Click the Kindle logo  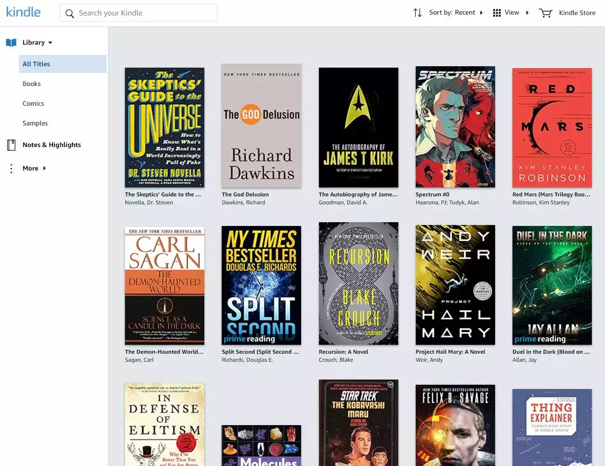pyautogui.click(x=23, y=12)
